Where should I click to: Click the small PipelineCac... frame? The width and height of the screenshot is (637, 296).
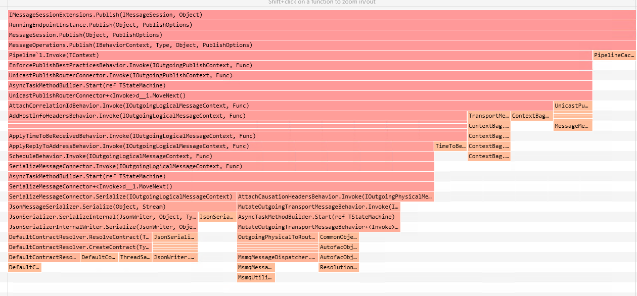[x=614, y=55]
